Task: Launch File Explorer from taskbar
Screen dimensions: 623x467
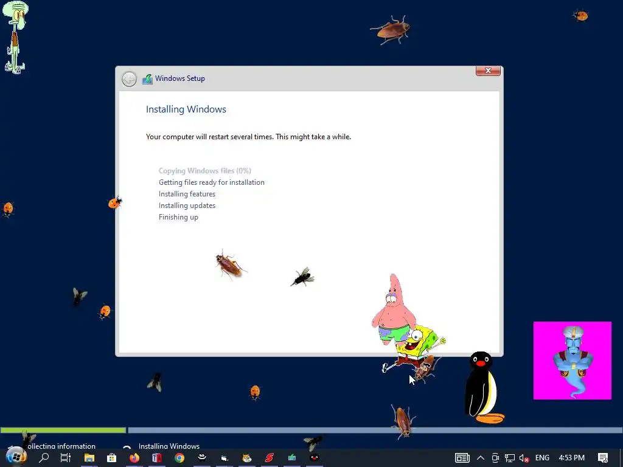Action: click(89, 458)
